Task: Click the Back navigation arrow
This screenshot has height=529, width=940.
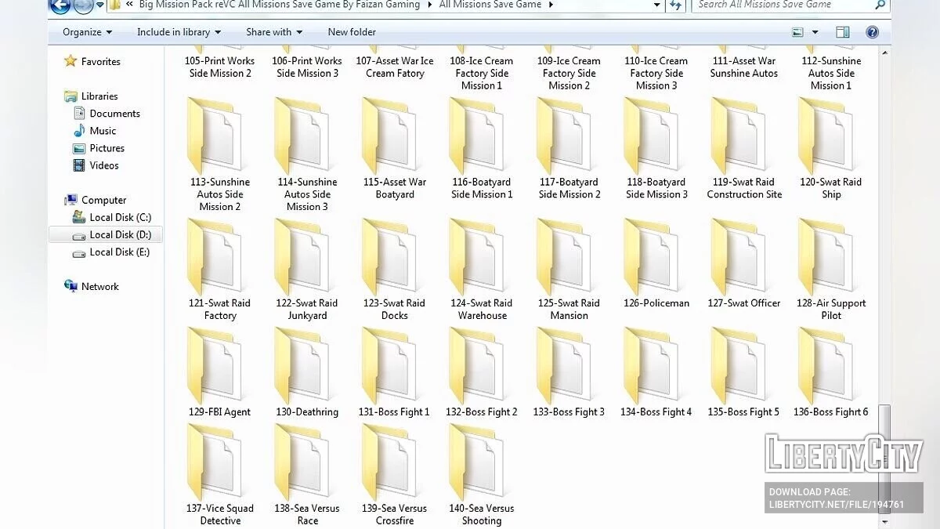Action: pos(60,5)
